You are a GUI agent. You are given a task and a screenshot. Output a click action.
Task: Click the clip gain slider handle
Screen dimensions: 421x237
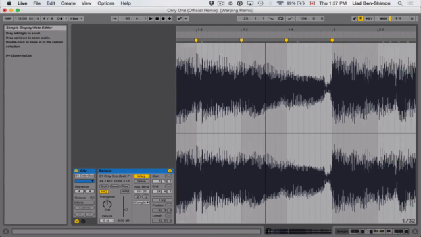[125, 209]
